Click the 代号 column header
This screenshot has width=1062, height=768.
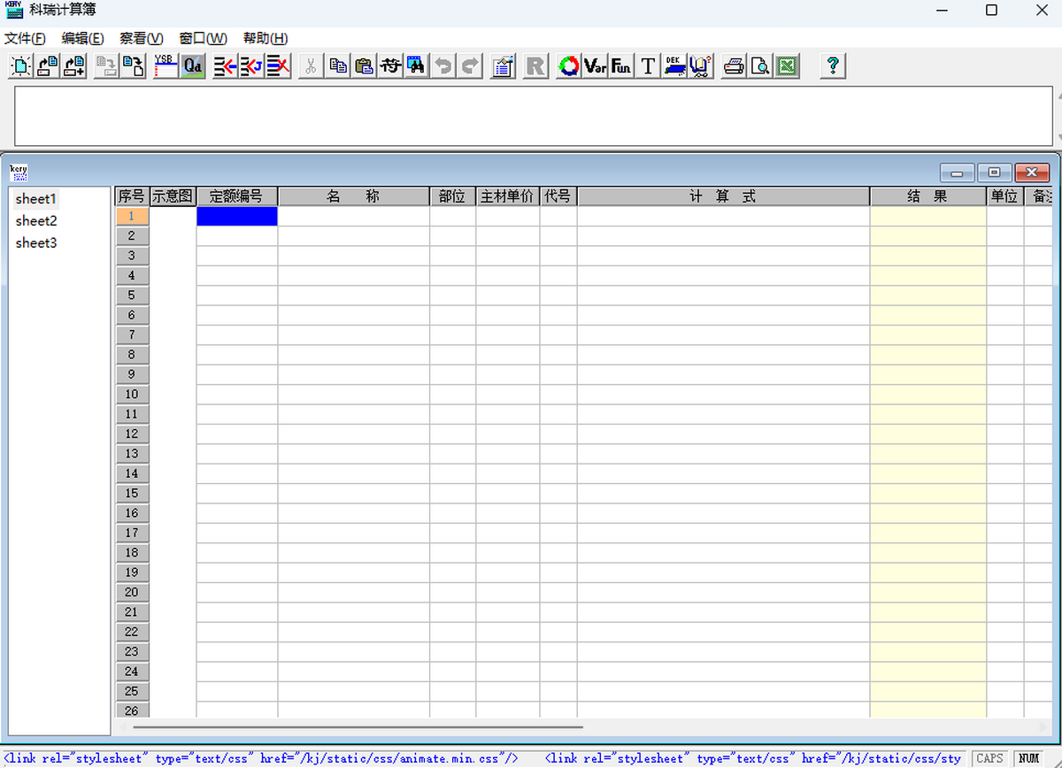click(558, 196)
